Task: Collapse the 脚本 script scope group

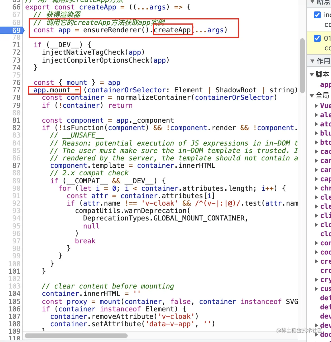Action: pos(312,75)
